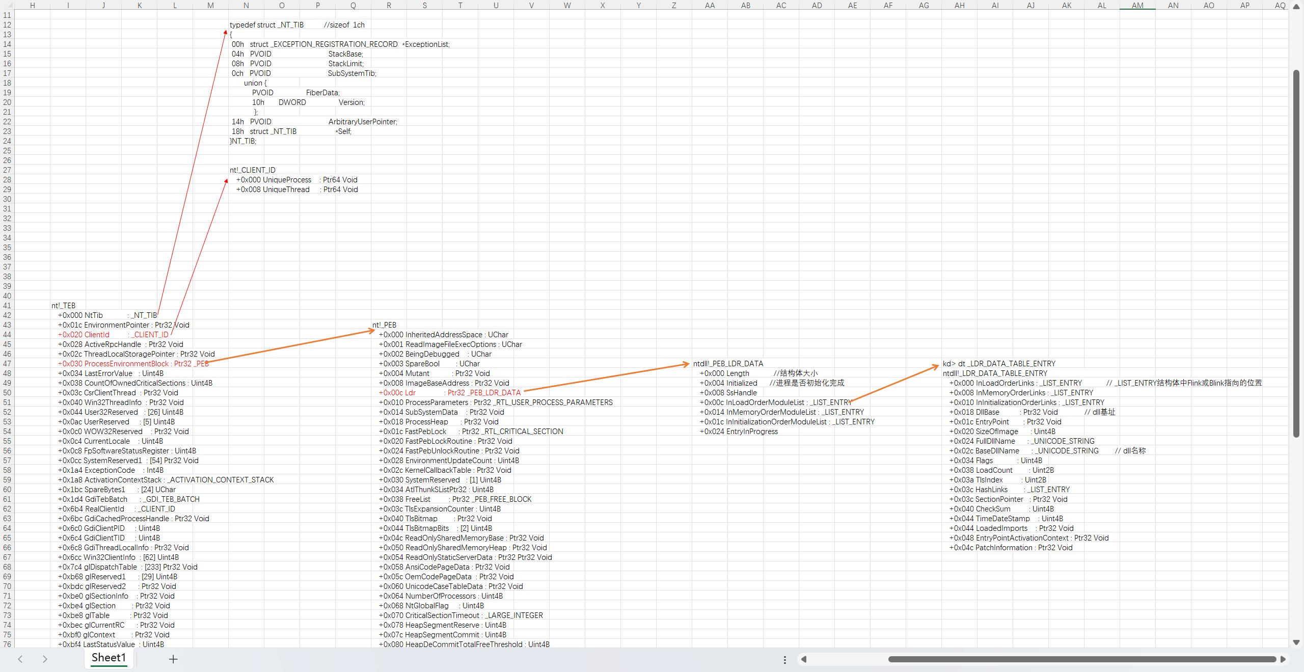Click the previous sheet navigation arrow

coord(20,659)
